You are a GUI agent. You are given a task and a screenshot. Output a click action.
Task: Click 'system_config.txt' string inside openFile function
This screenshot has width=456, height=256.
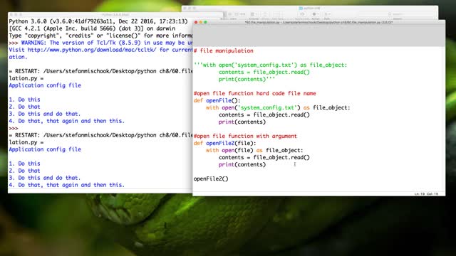point(268,107)
